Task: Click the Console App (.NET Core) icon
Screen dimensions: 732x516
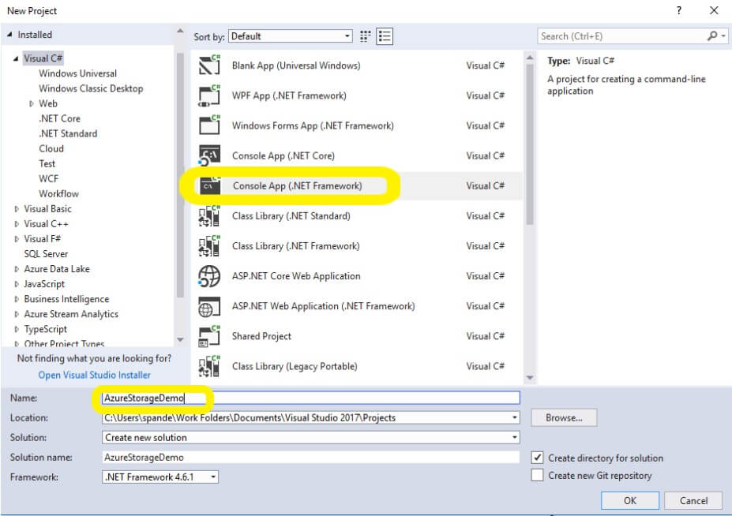Action: pos(209,156)
